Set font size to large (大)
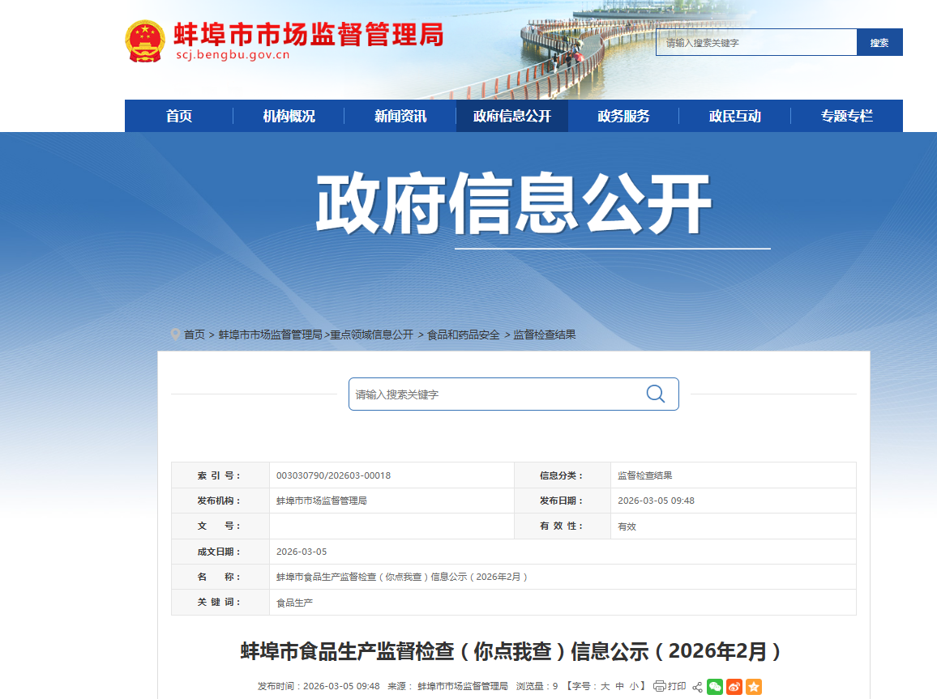 (605, 686)
